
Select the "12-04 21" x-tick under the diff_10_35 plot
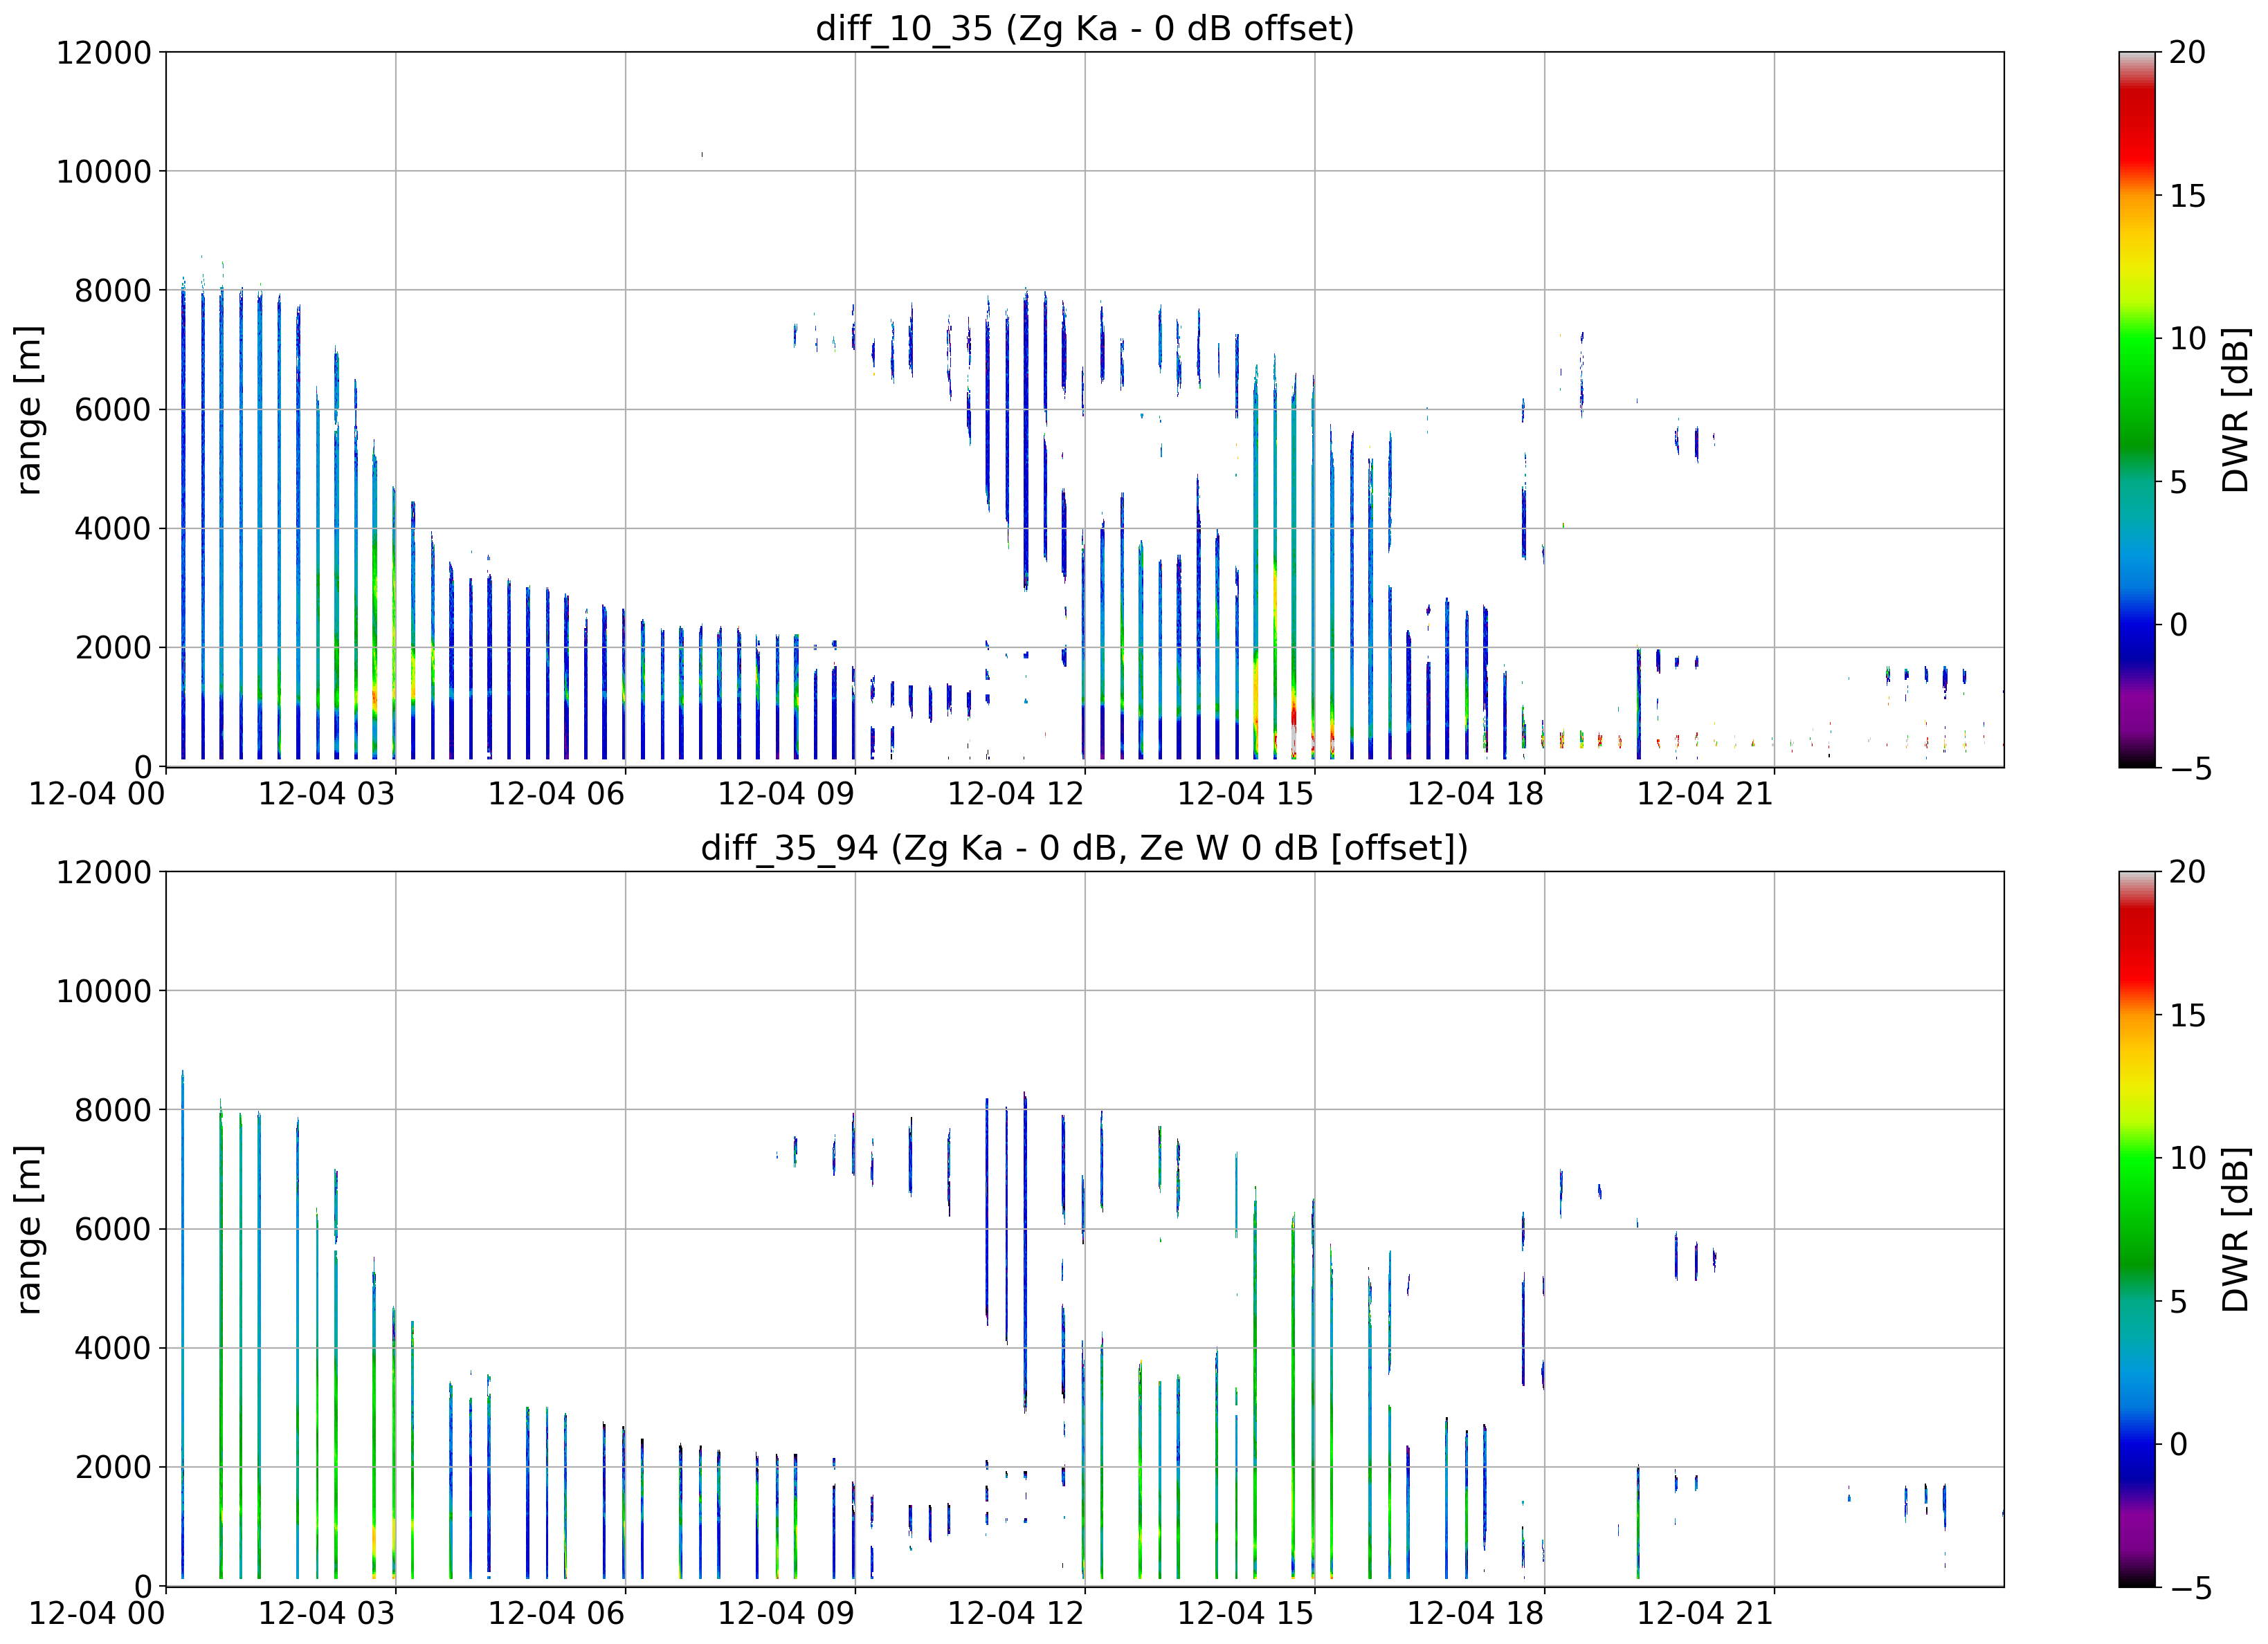pyautogui.click(x=1705, y=795)
